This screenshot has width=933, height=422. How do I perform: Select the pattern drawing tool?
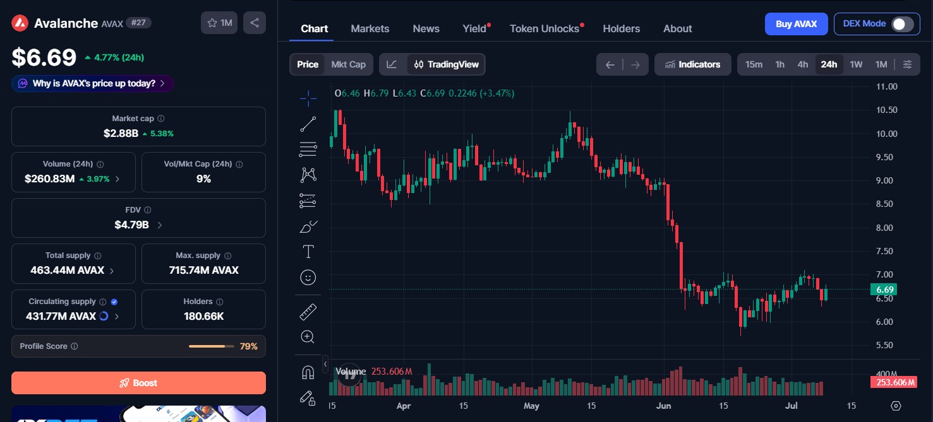pos(308,175)
